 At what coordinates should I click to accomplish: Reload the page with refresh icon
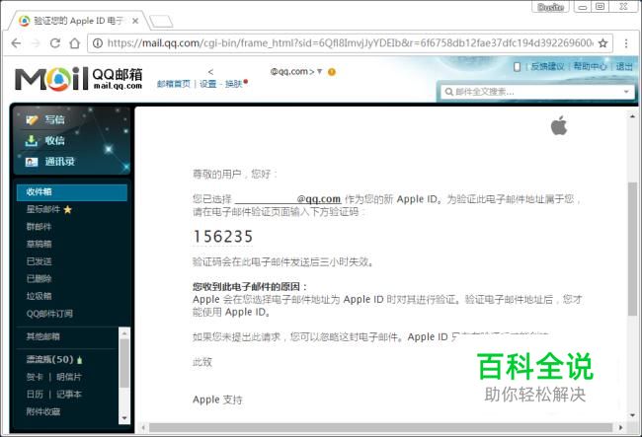point(55,43)
